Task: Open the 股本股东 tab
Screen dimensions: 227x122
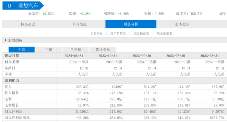Action: click(182, 24)
